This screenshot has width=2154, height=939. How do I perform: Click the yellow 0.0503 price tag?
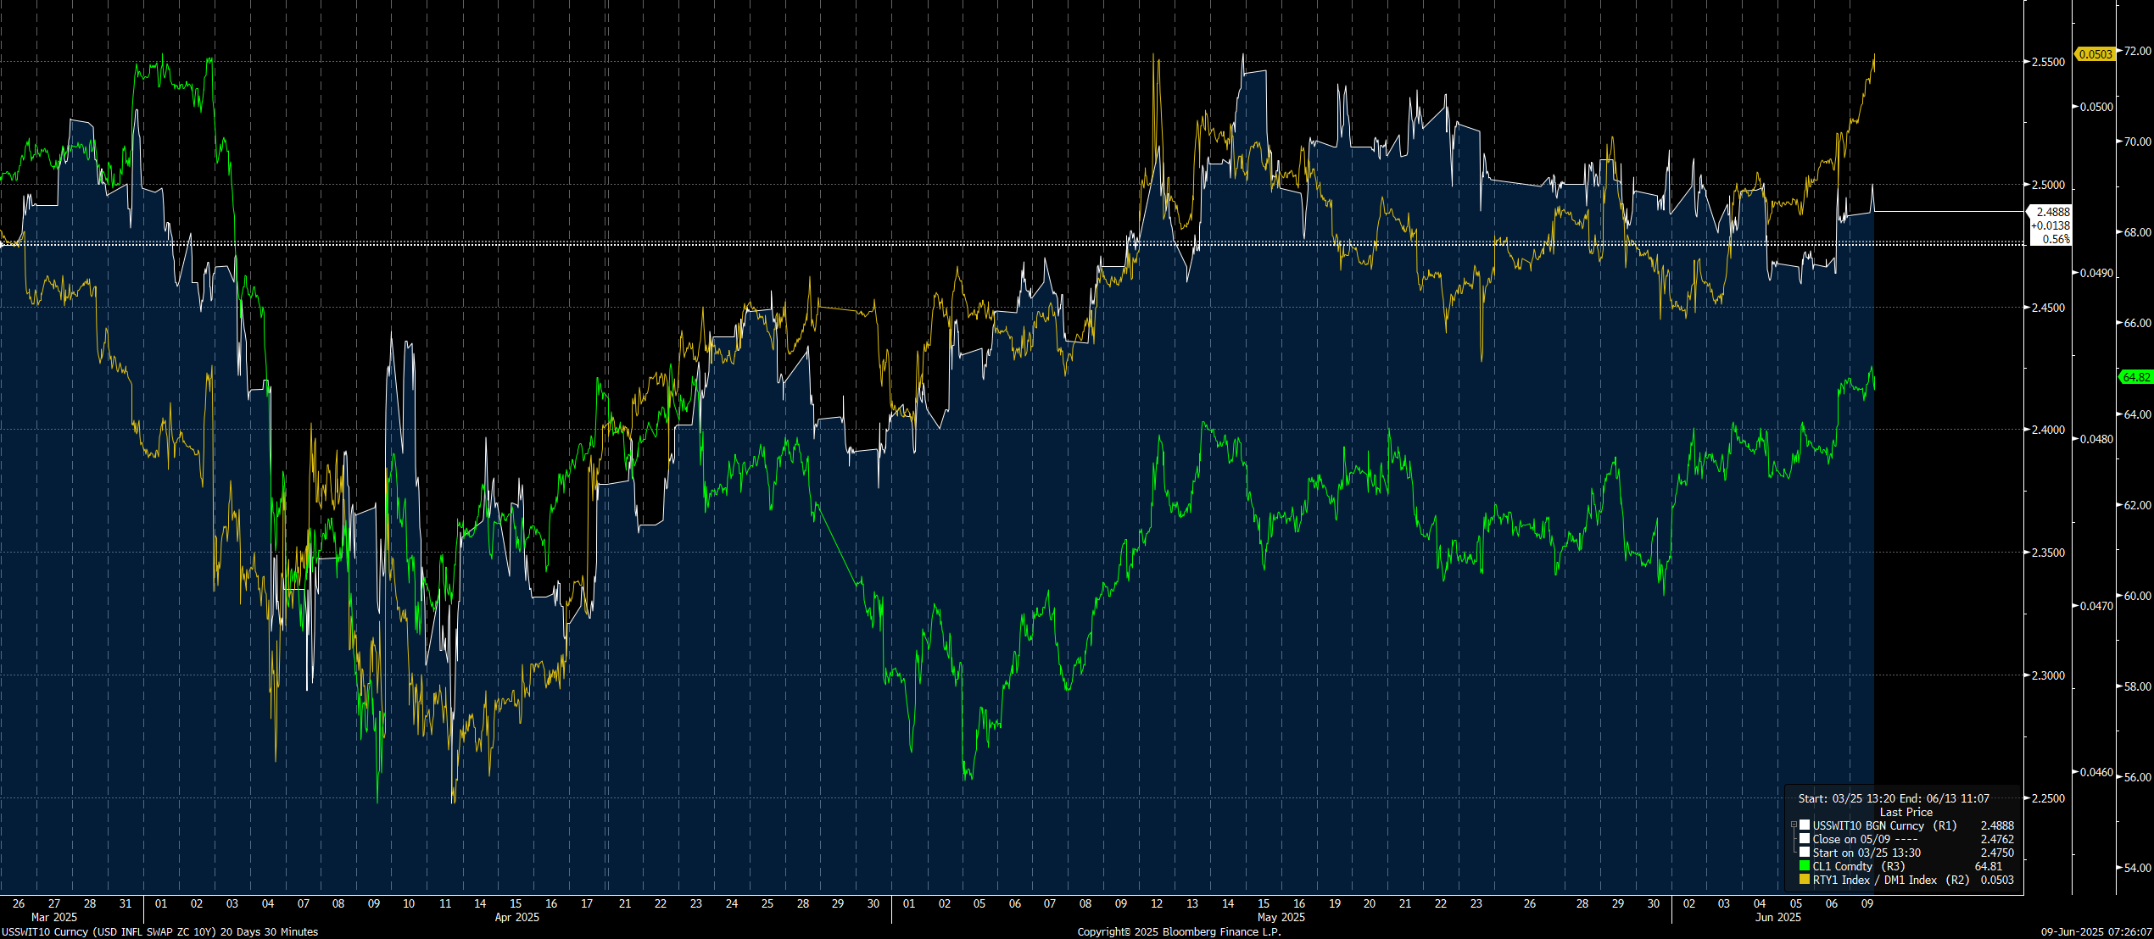2095,54
